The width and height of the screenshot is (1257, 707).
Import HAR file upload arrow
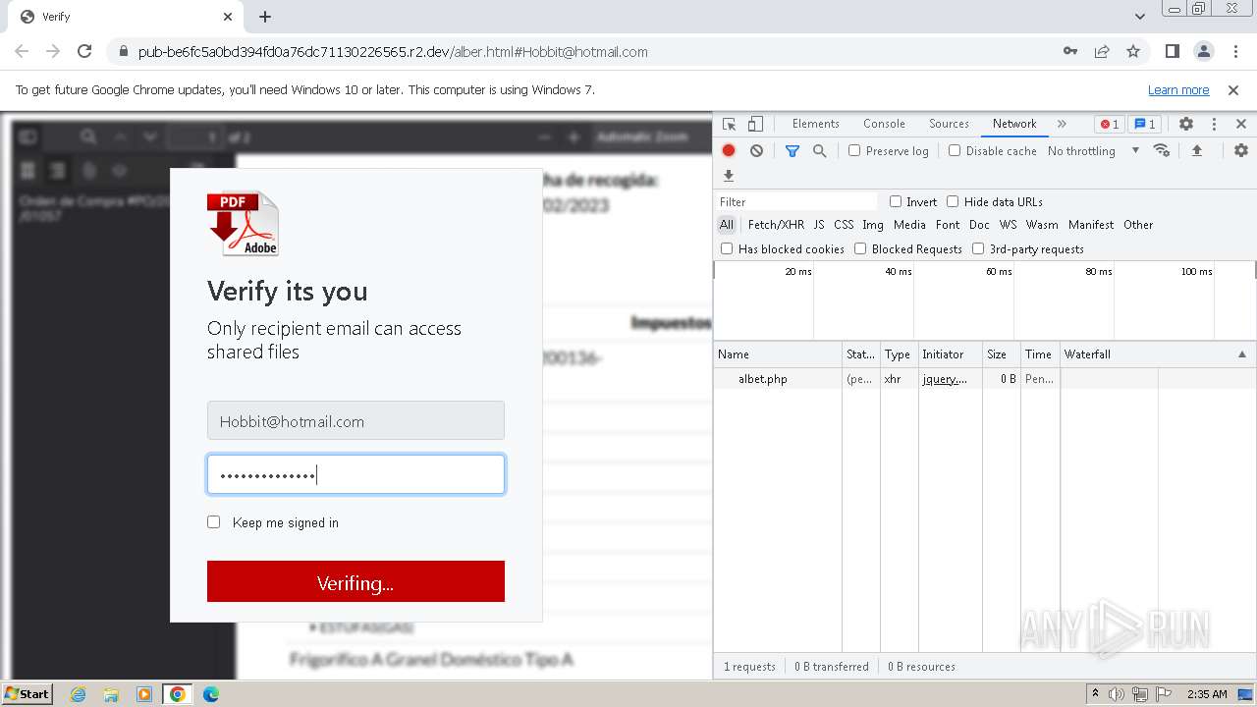[x=1196, y=150]
